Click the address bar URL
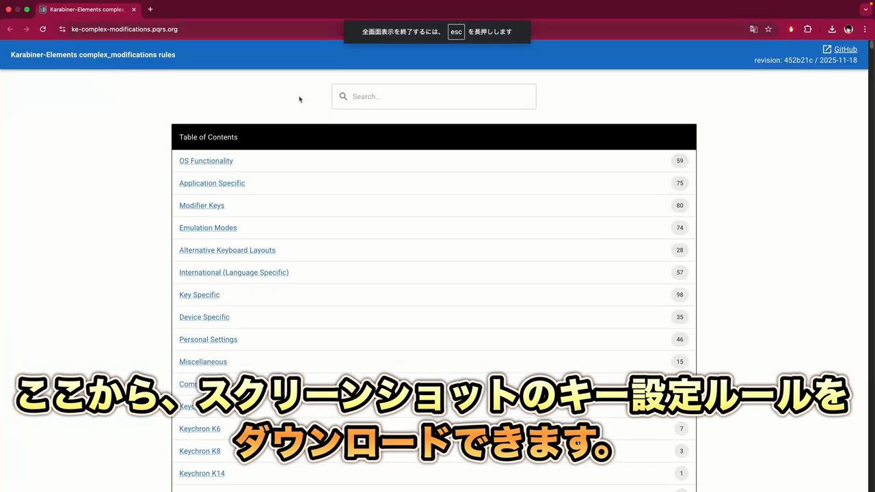 (x=124, y=29)
